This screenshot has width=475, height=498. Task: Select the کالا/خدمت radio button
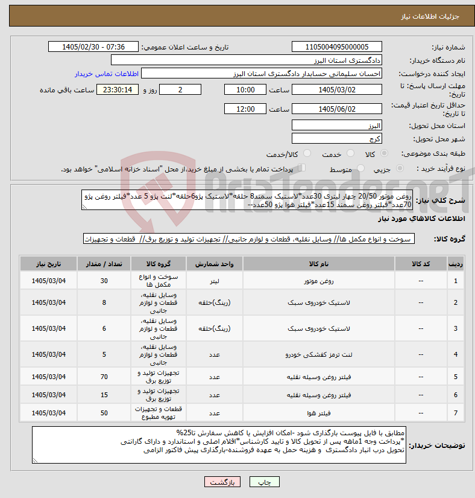(x=307, y=153)
